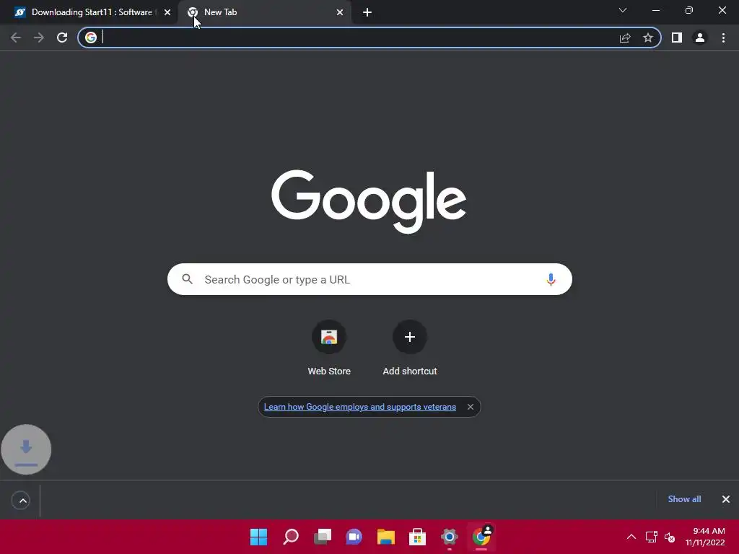Open the Google veterans support link

[359, 407]
